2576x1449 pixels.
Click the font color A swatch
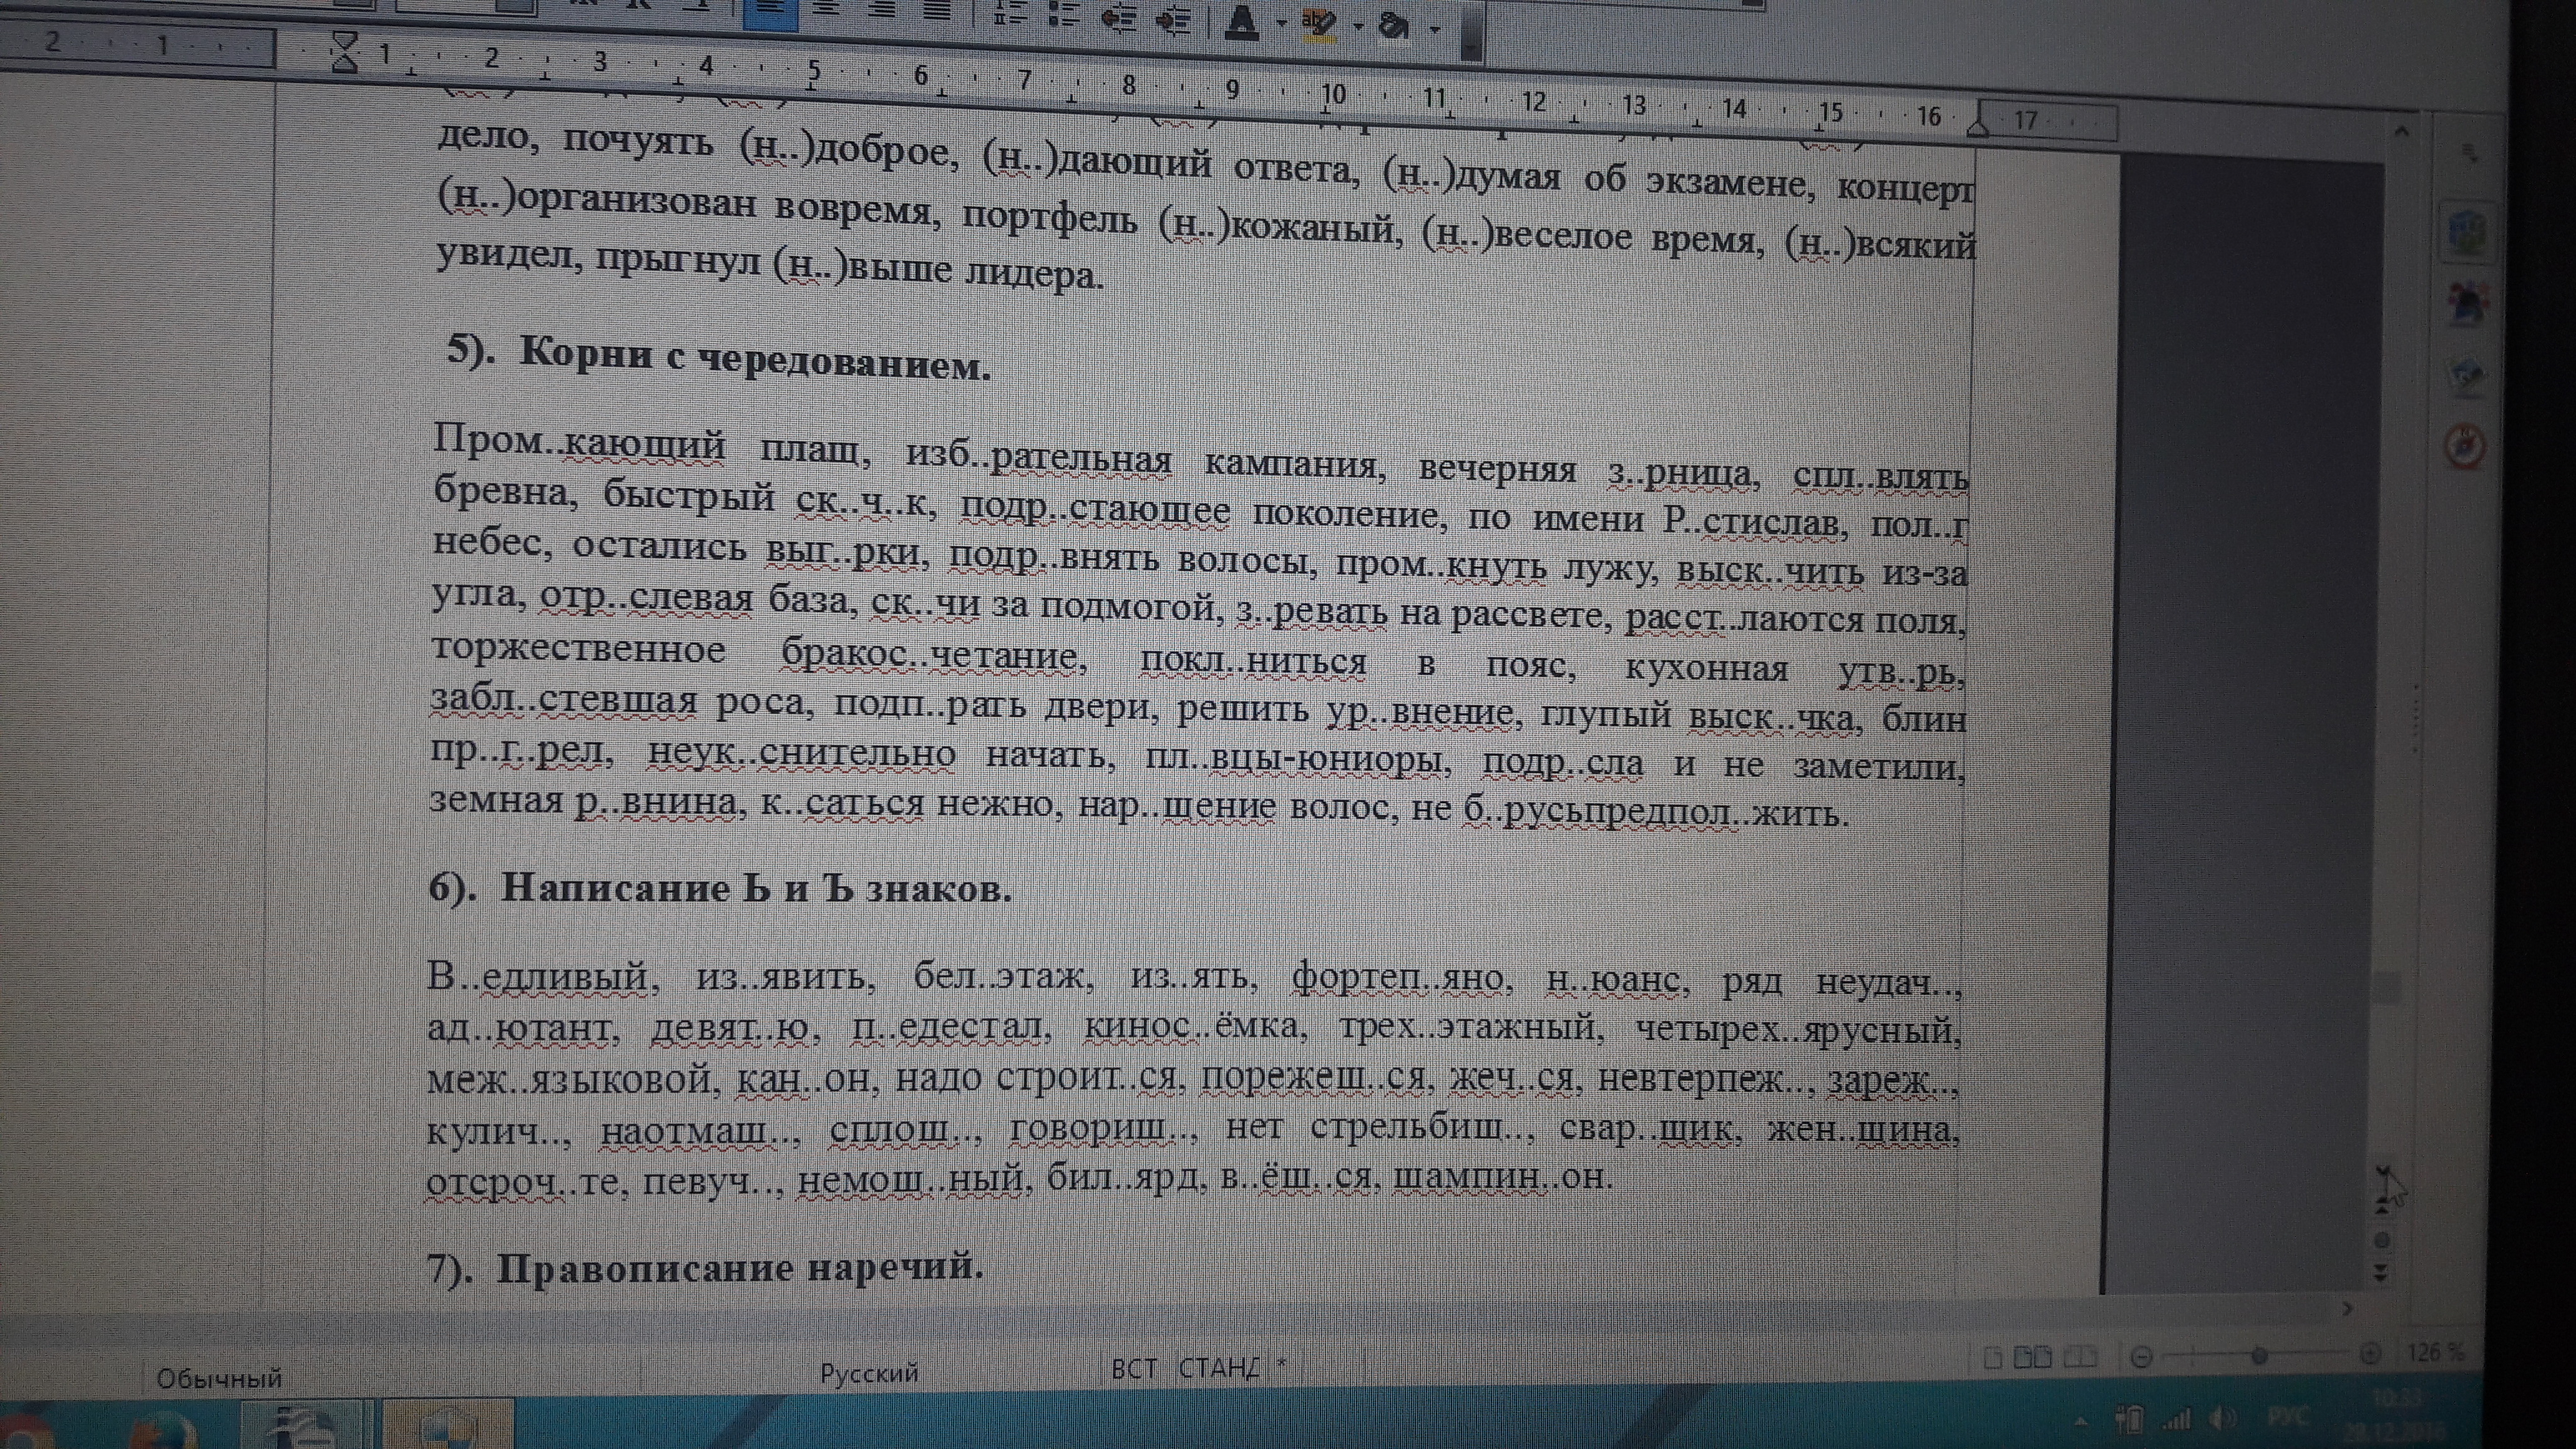[x=1242, y=21]
